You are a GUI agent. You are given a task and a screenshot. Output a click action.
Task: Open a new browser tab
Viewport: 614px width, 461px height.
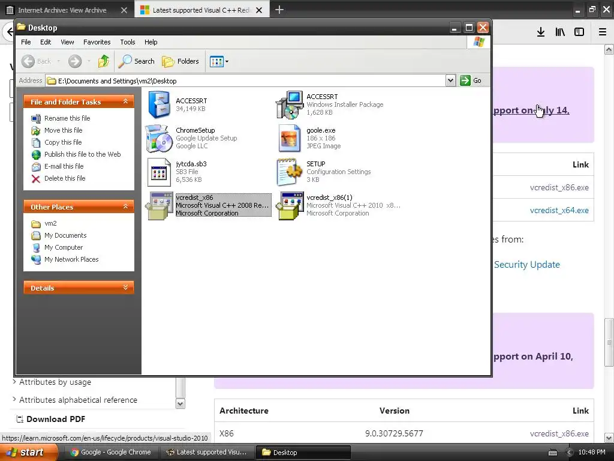pyautogui.click(x=279, y=10)
